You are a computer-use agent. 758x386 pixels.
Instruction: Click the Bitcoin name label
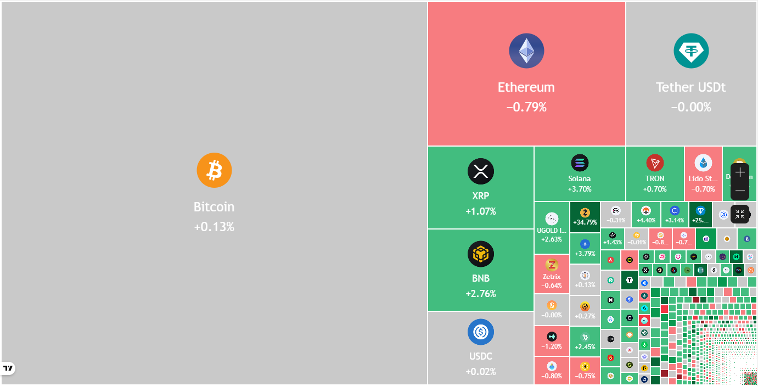[x=214, y=207]
